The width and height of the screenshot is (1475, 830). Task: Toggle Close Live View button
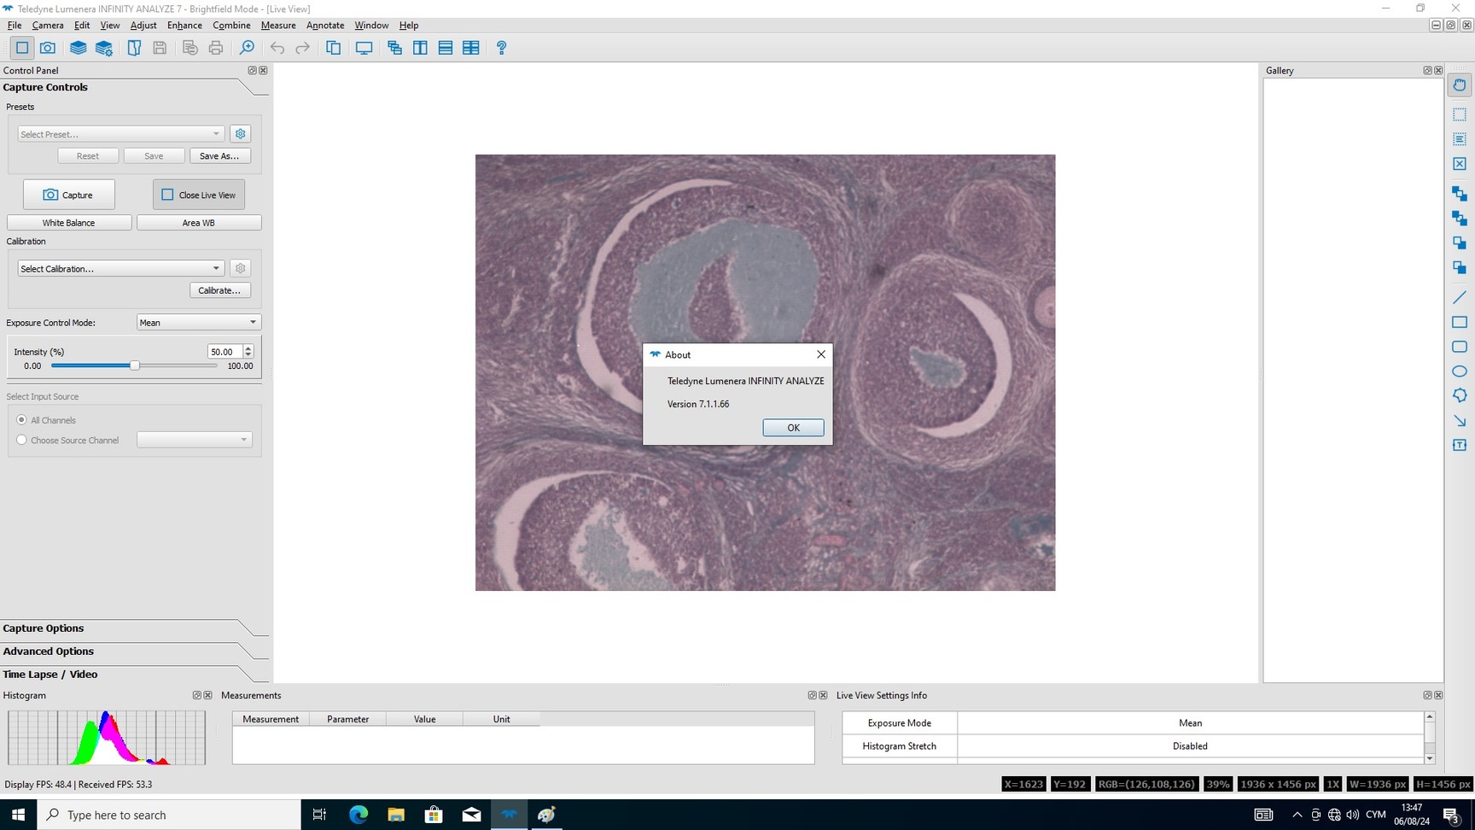pyautogui.click(x=199, y=195)
